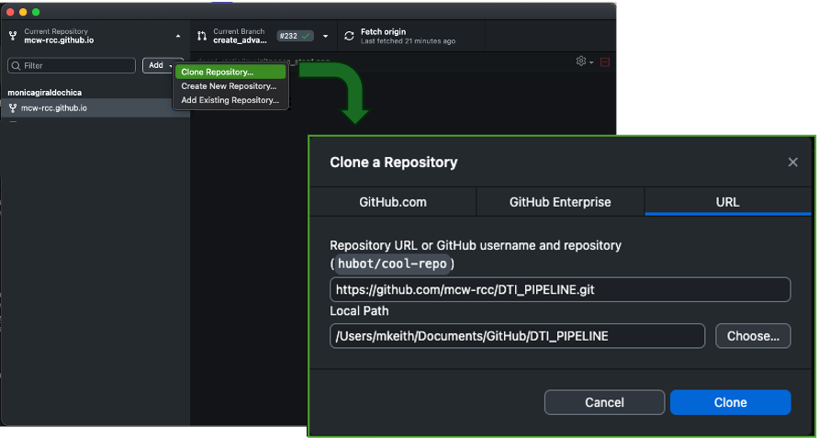The width and height of the screenshot is (818, 438).
Task: Choose Clone Repository... from the menu
Action: click(218, 72)
